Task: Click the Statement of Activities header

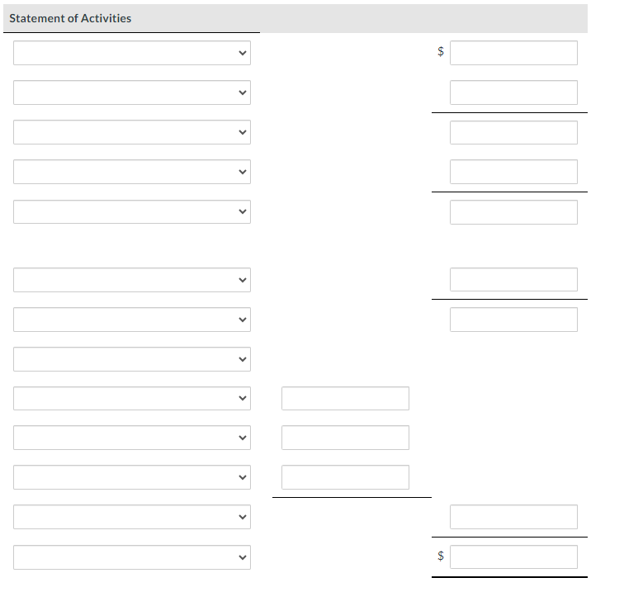Action: [x=70, y=18]
